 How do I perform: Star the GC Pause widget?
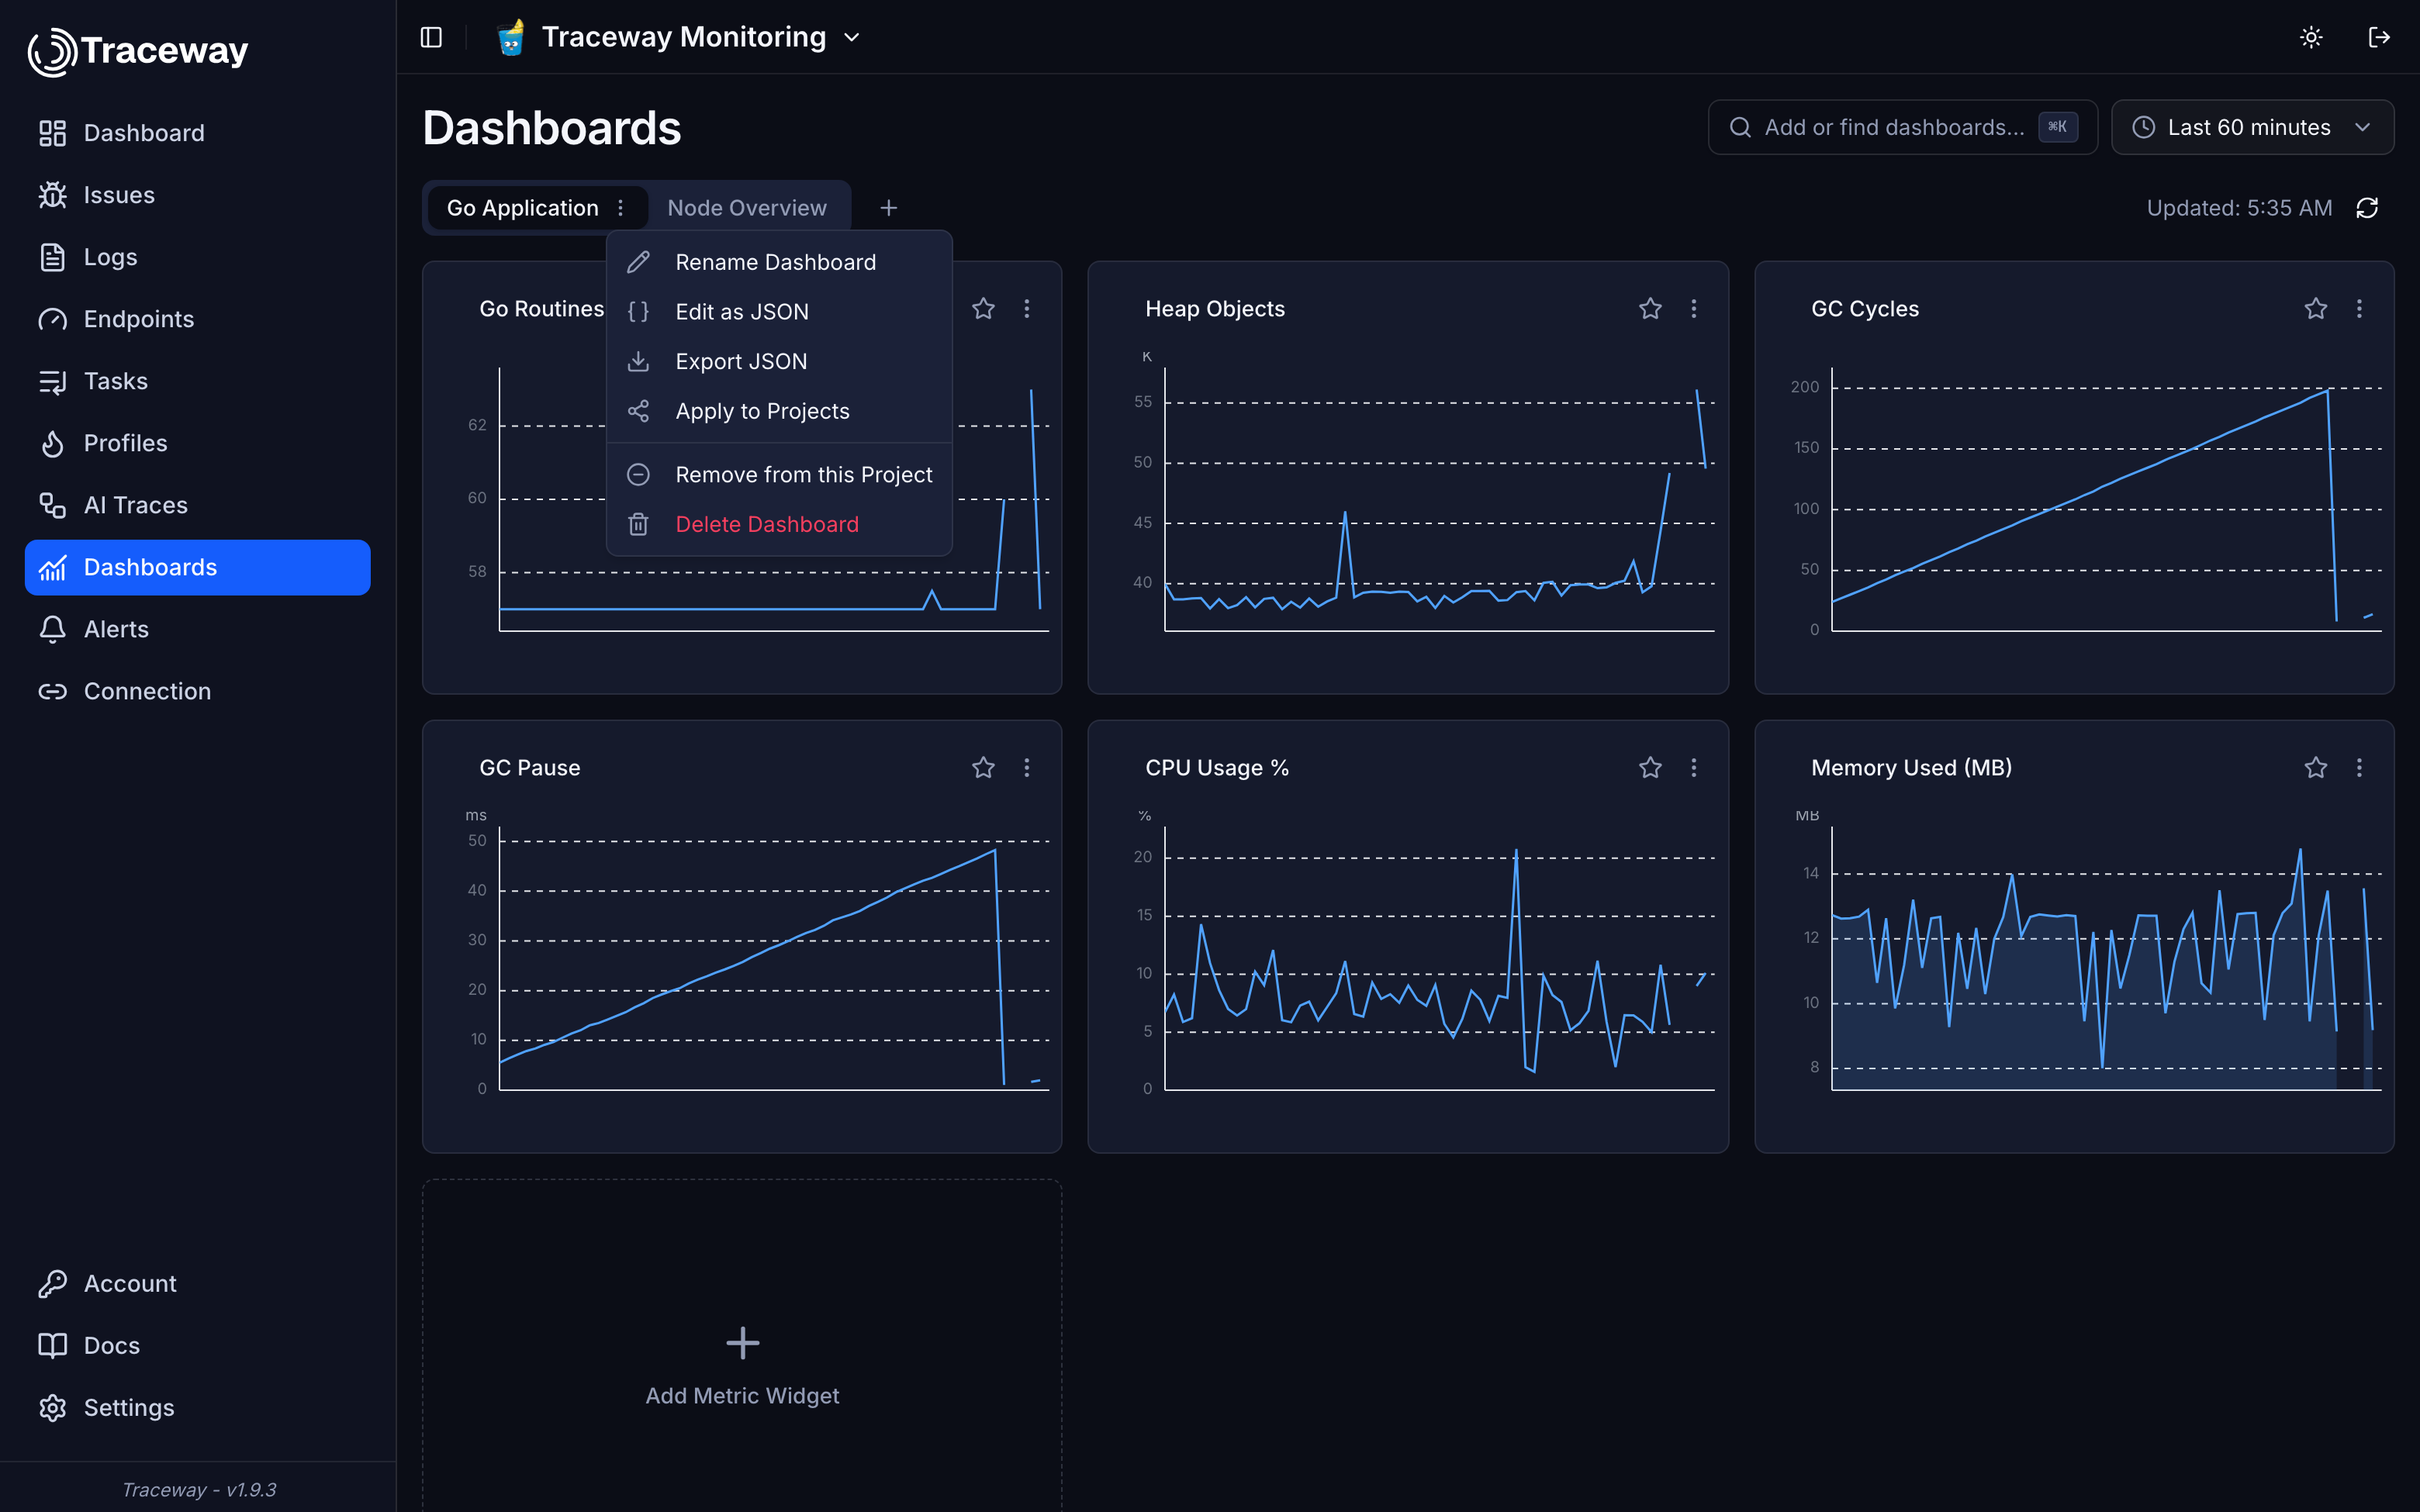[x=983, y=768]
